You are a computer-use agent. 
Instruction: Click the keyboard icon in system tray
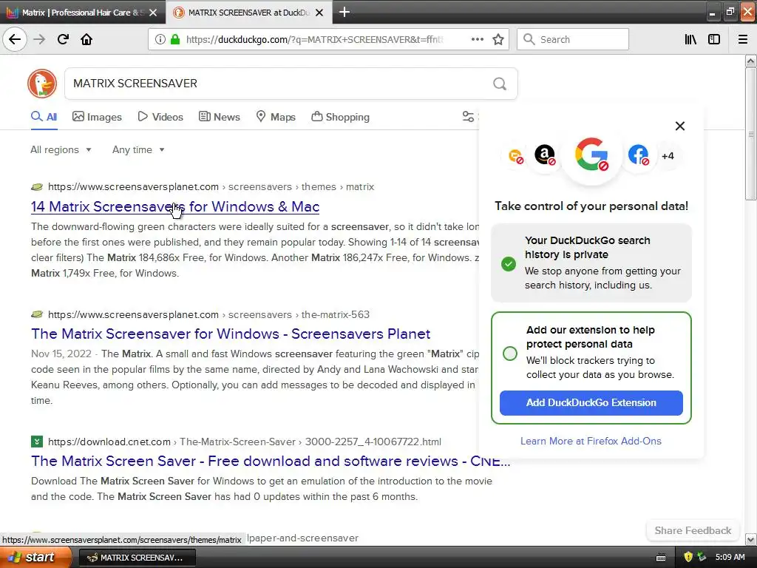coord(661,558)
